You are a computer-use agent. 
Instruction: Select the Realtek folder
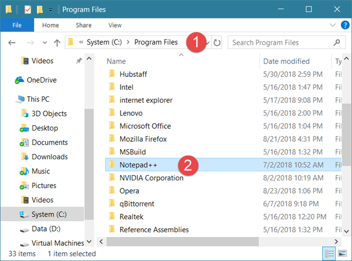click(x=223, y=217)
